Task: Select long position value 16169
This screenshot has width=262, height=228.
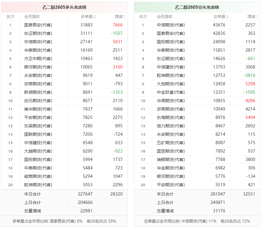Action: (x=86, y=50)
